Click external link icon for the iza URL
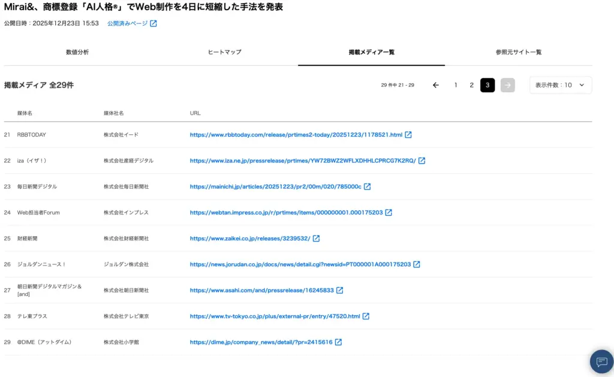Image resolution: width=614 pixels, height=377 pixels. [421, 161]
